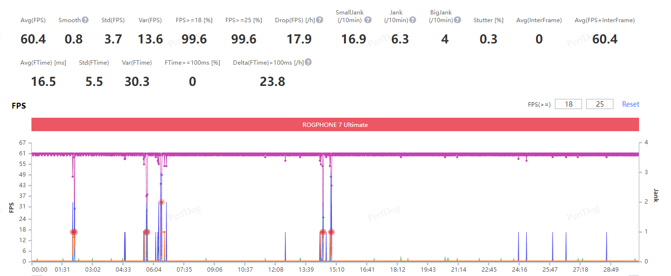Click the Avg(InterFrame) label
Screen dimensions: 671x276
[x=539, y=20]
